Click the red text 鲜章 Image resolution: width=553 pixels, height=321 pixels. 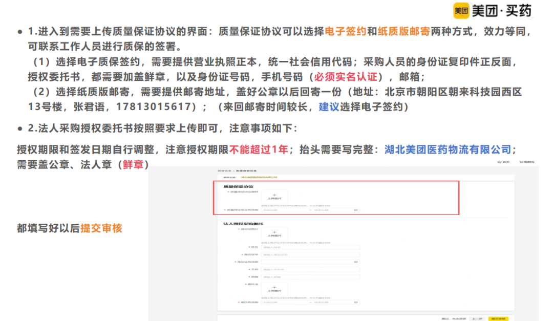[x=133, y=165]
